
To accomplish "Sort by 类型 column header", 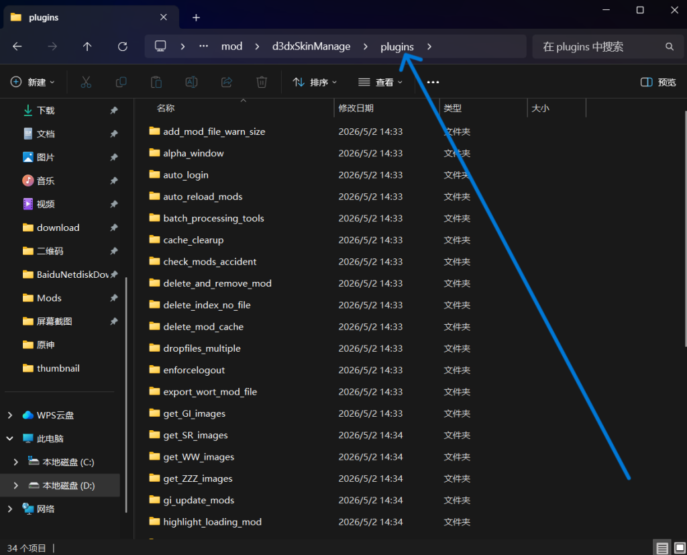I will click(453, 108).
